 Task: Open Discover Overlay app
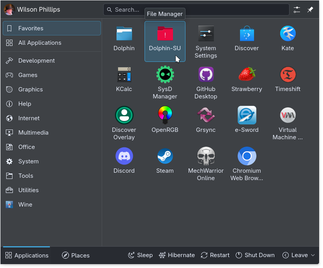coord(124,123)
